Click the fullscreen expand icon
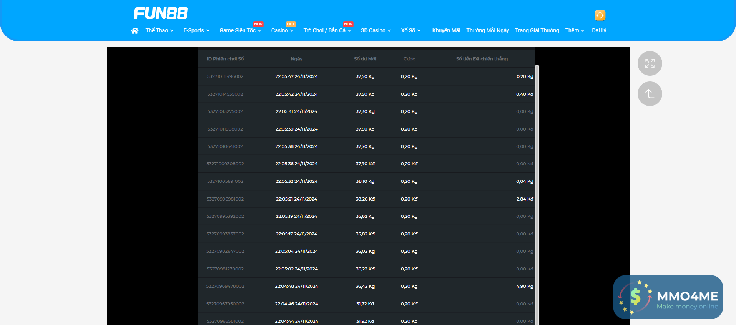This screenshot has width=736, height=325. (650, 63)
